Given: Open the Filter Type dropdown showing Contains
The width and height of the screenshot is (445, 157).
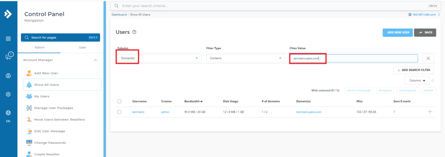Looking at the screenshot, I should 246,59.
